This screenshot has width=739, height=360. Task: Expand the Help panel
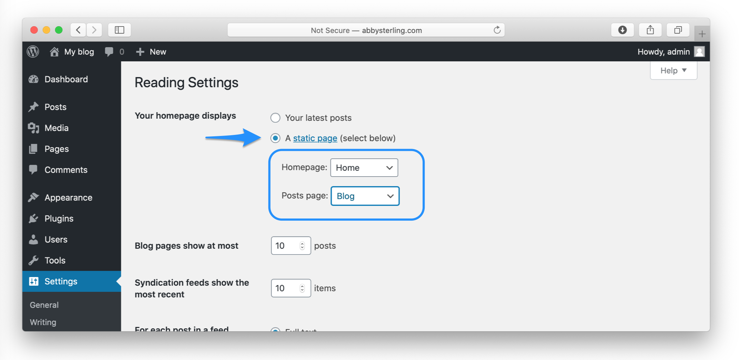pos(673,70)
